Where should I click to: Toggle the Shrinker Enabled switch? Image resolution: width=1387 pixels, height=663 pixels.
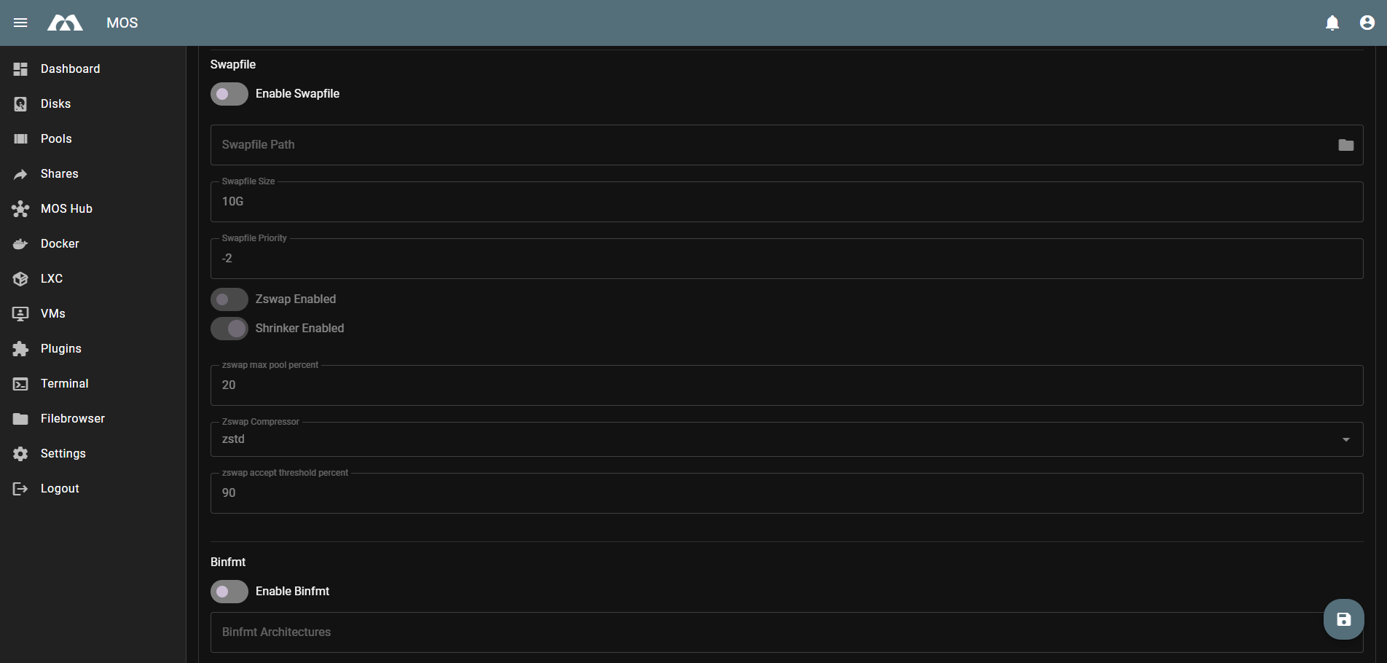229,329
